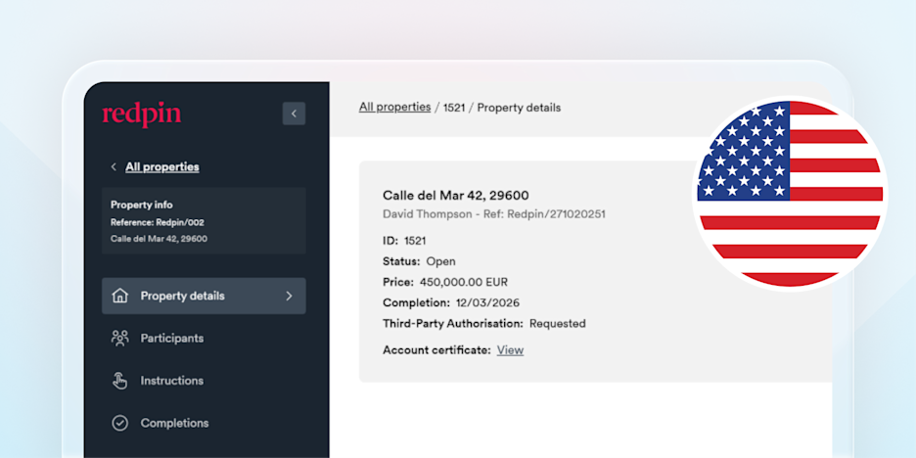The width and height of the screenshot is (916, 458).
Task: Click the people icon for Participants
Action: (119, 339)
